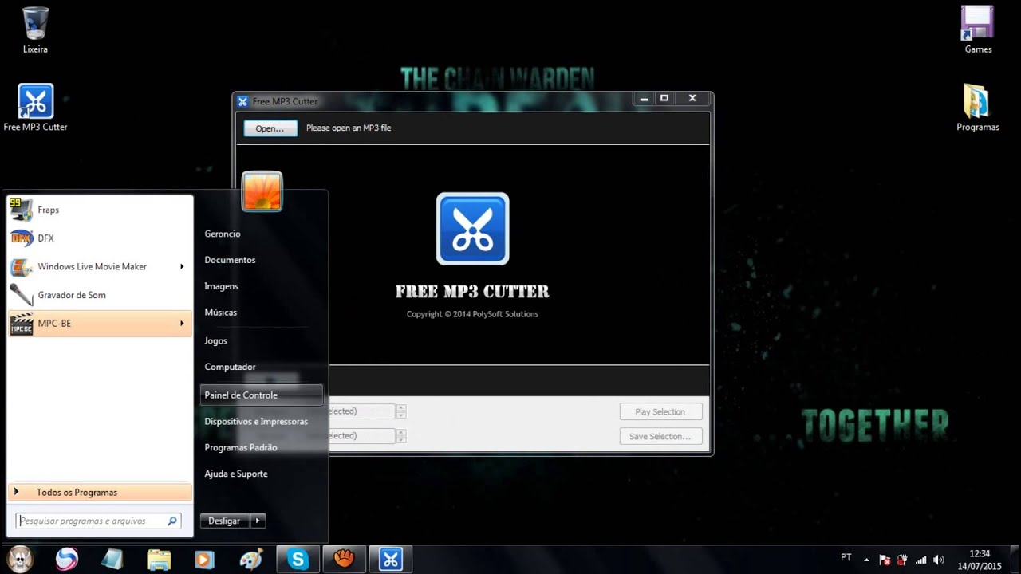Open the shutdown options arrow beside Desligar

257,521
